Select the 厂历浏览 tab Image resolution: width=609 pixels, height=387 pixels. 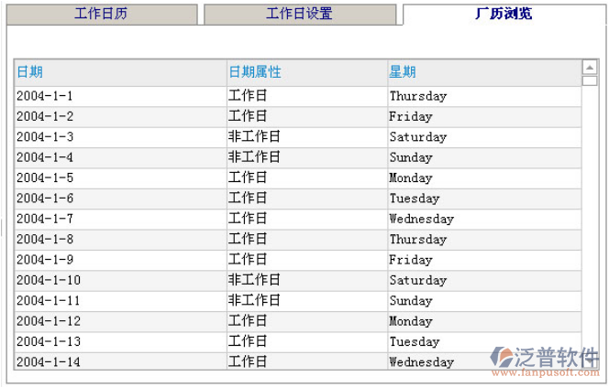pyautogui.click(x=503, y=14)
